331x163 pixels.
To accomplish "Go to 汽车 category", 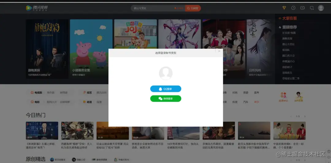I will (245, 102).
